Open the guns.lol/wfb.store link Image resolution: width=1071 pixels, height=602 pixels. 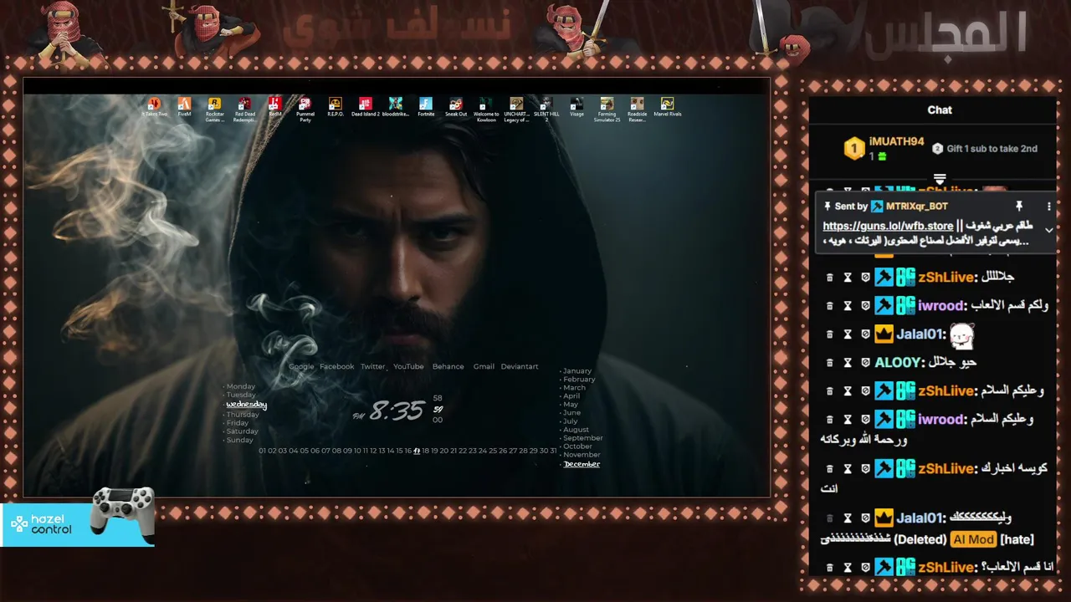(888, 226)
